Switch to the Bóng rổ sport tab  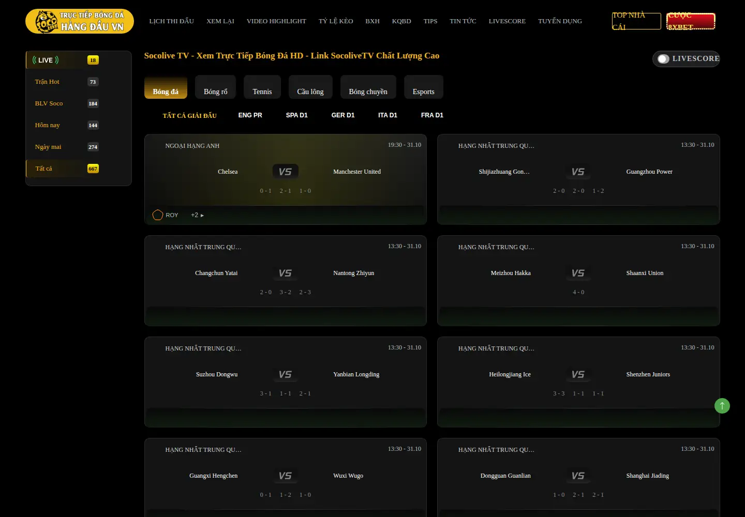coord(216,87)
